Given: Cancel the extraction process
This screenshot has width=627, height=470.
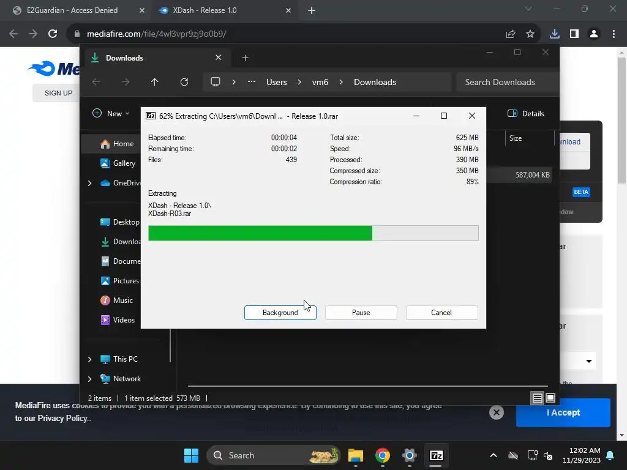Looking at the screenshot, I should click(x=441, y=313).
